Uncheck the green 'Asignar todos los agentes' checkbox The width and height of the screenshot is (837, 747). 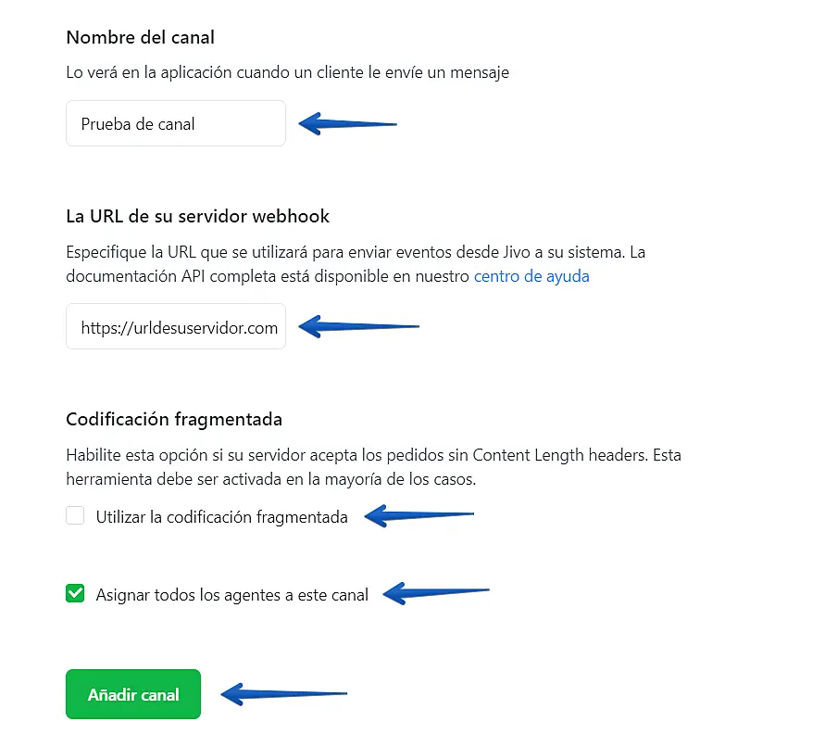75,593
